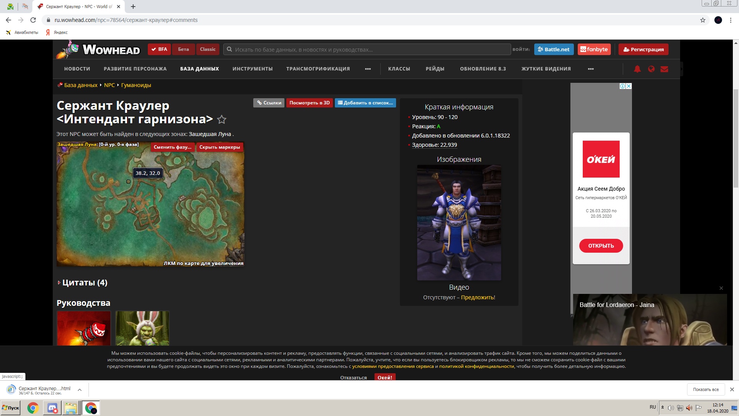
Task: Reload the page using the refresh icon
Action: click(33, 20)
